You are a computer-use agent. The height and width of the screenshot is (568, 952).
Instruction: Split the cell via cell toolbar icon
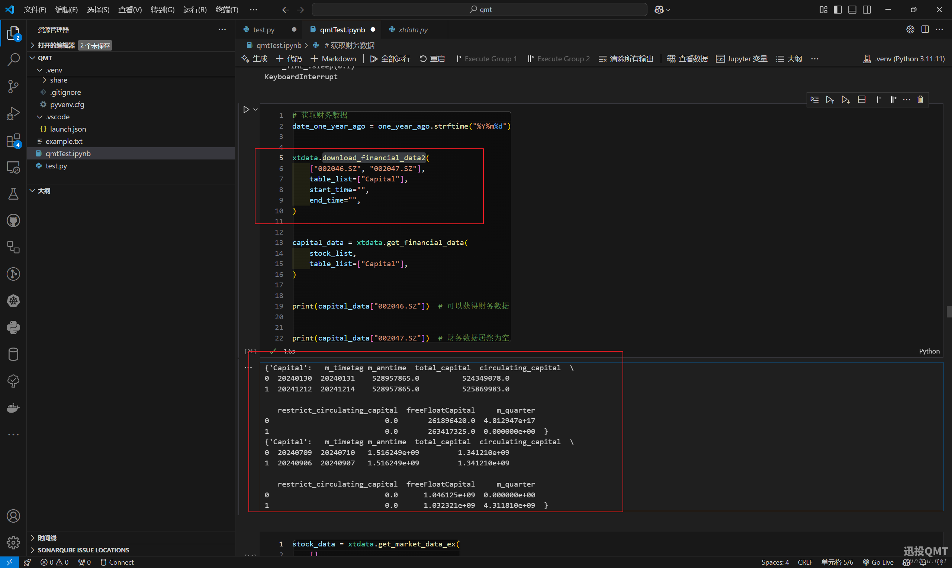point(862,100)
